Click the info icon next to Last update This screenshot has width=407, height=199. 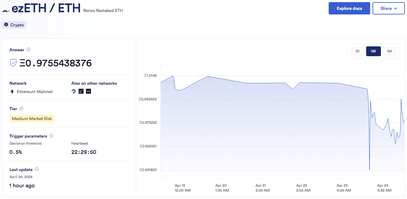coord(37,169)
